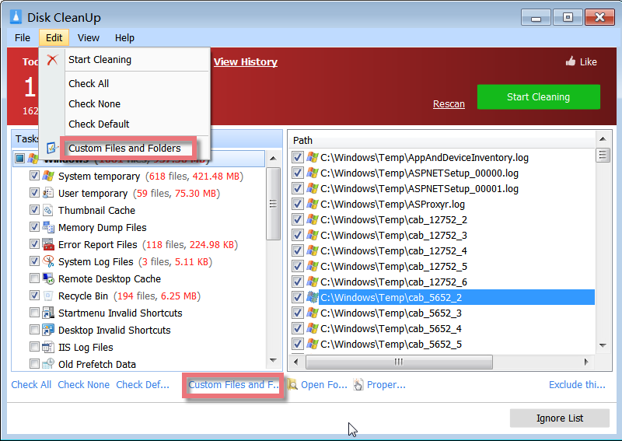Check the IIS Log Files checkbox

pos(34,347)
